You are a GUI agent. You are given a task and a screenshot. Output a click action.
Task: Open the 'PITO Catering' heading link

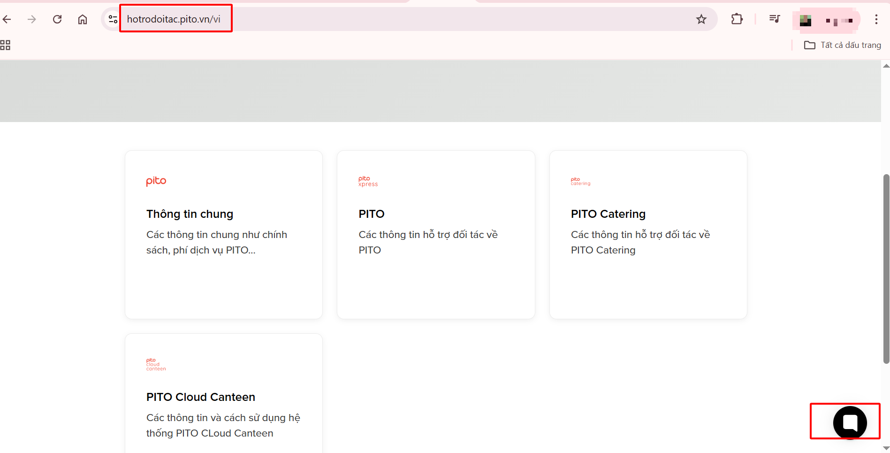pyautogui.click(x=608, y=214)
